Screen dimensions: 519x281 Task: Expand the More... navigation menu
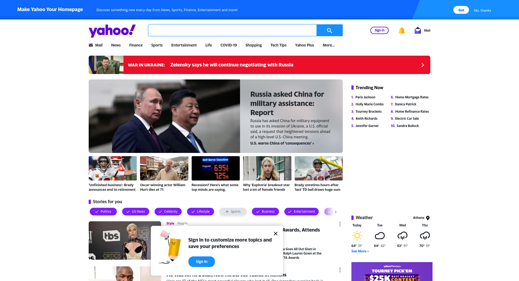tap(329, 45)
